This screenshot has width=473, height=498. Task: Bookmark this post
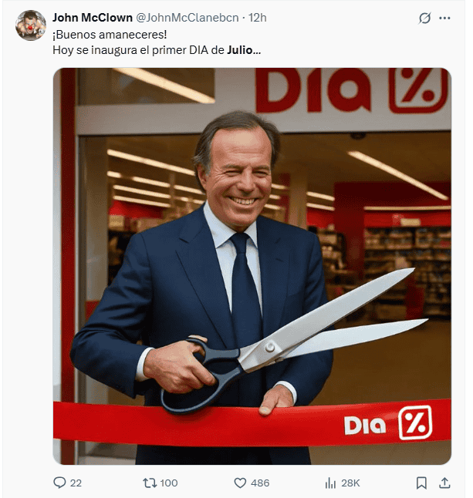[421, 483]
